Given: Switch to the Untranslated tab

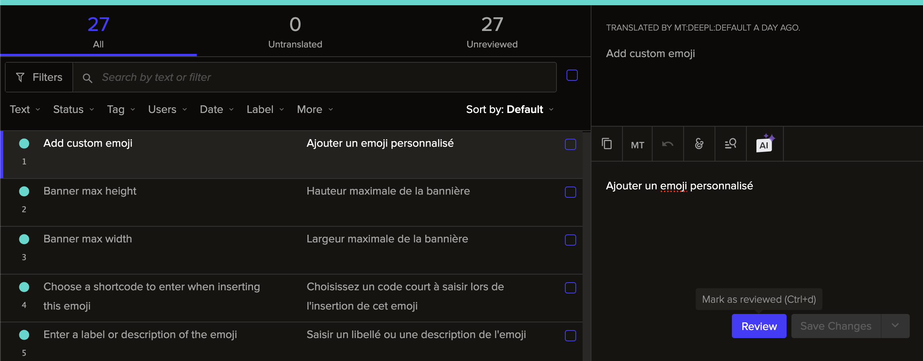Looking at the screenshot, I should point(295,31).
